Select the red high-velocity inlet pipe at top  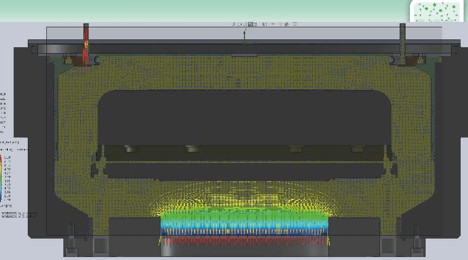[x=86, y=44]
